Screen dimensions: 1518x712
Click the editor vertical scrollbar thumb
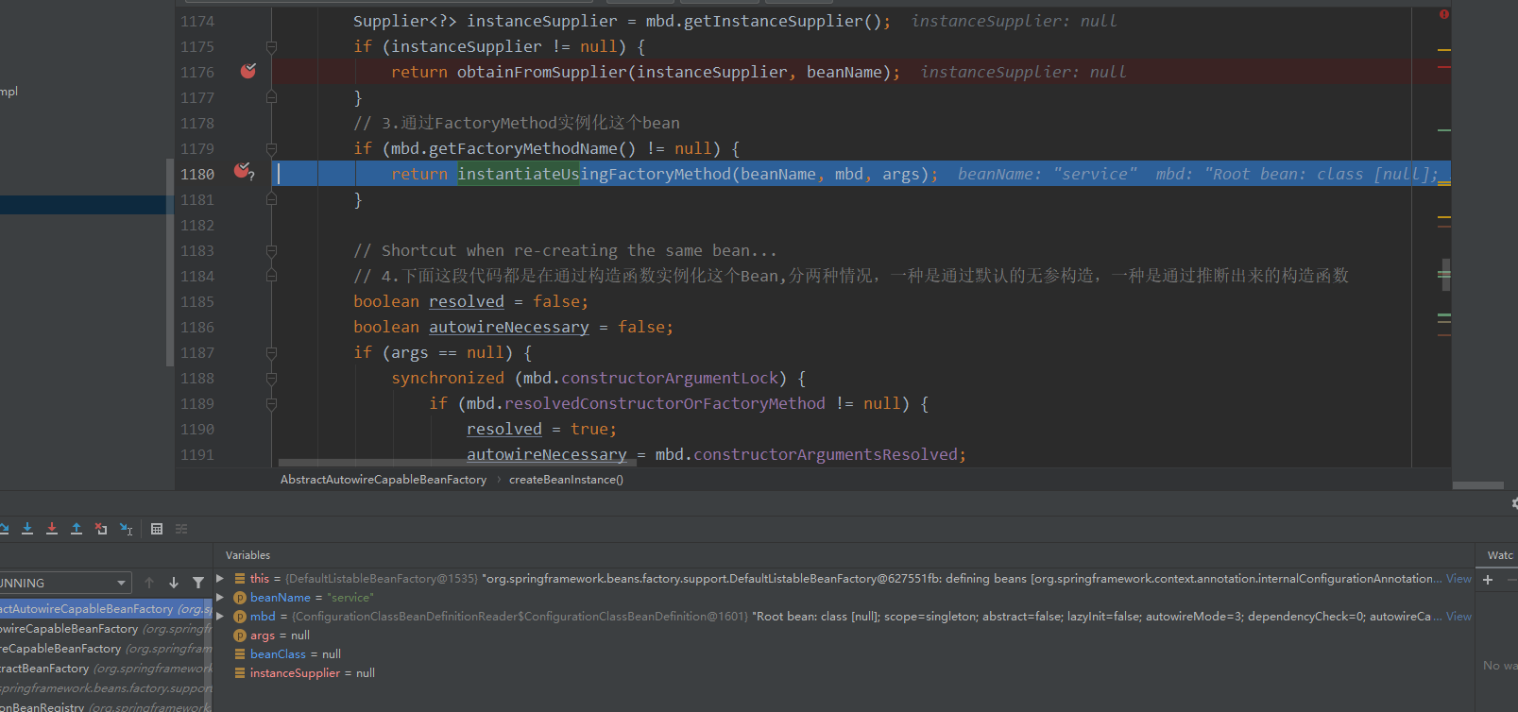[x=1446, y=274]
